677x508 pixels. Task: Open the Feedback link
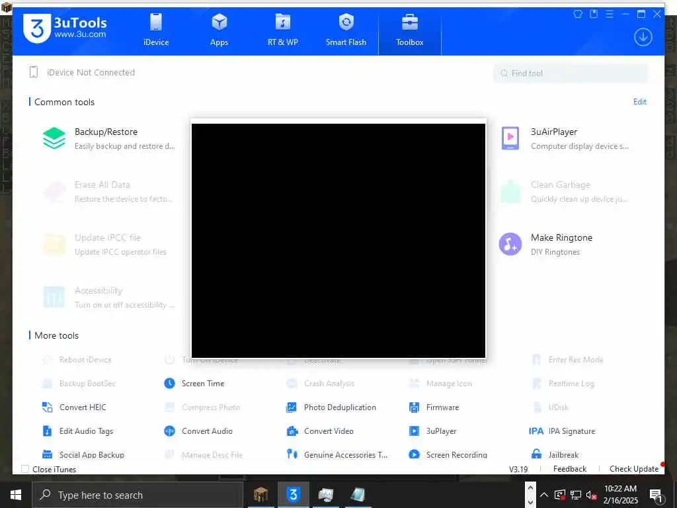569,469
